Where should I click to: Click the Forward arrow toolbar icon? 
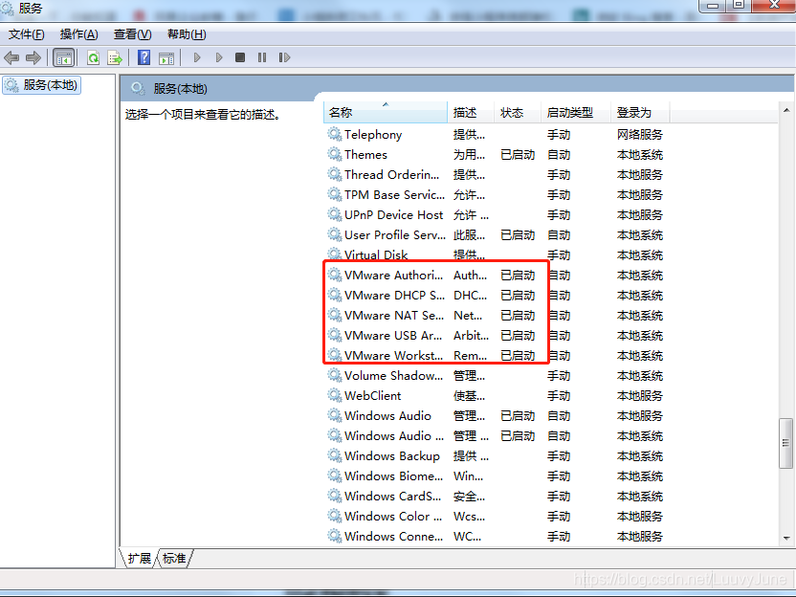tap(33, 57)
